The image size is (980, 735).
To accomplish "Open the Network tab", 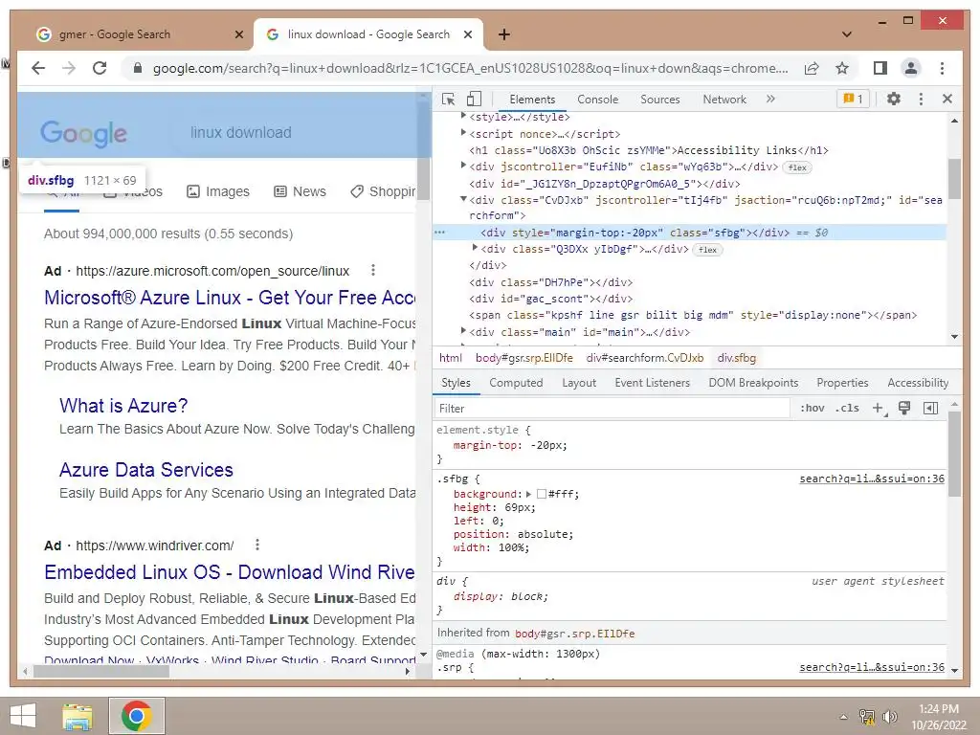I will [x=724, y=100].
